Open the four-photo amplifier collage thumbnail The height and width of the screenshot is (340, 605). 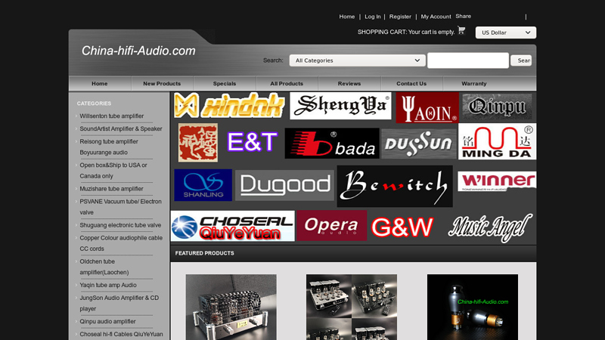[352, 307]
